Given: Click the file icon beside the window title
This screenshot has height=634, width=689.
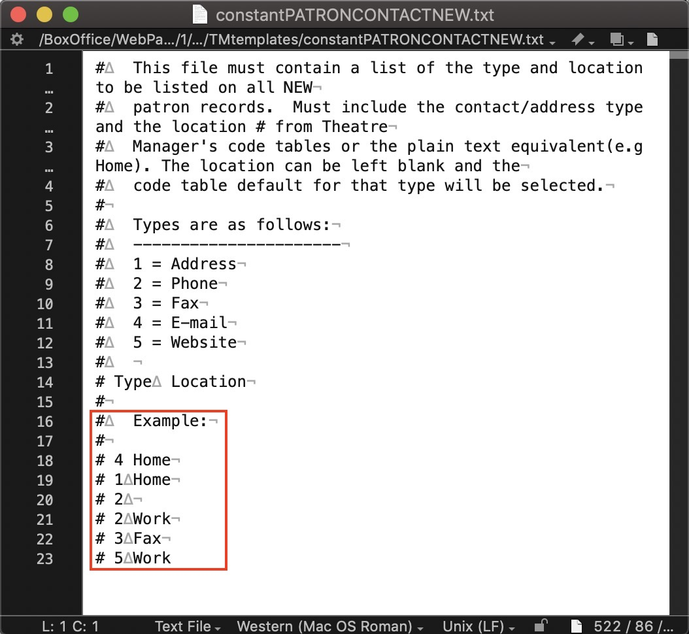Looking at the screenshot, I should point(200,14).
